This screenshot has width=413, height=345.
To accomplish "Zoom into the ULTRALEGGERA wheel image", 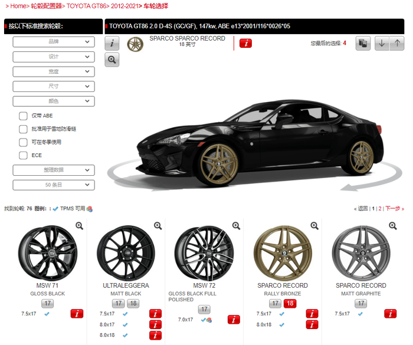I will (x=158, y=226).
